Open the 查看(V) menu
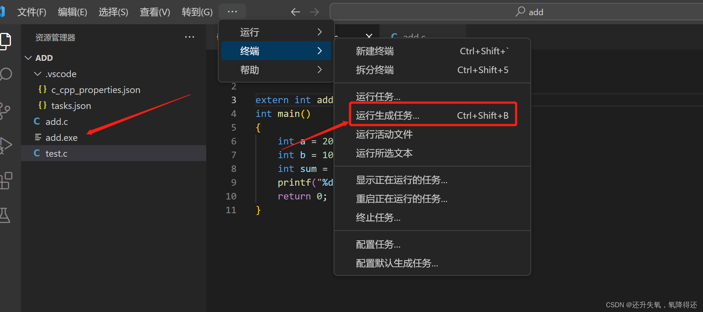Screen dimensions: 703x312 click(x=155, y=12)
